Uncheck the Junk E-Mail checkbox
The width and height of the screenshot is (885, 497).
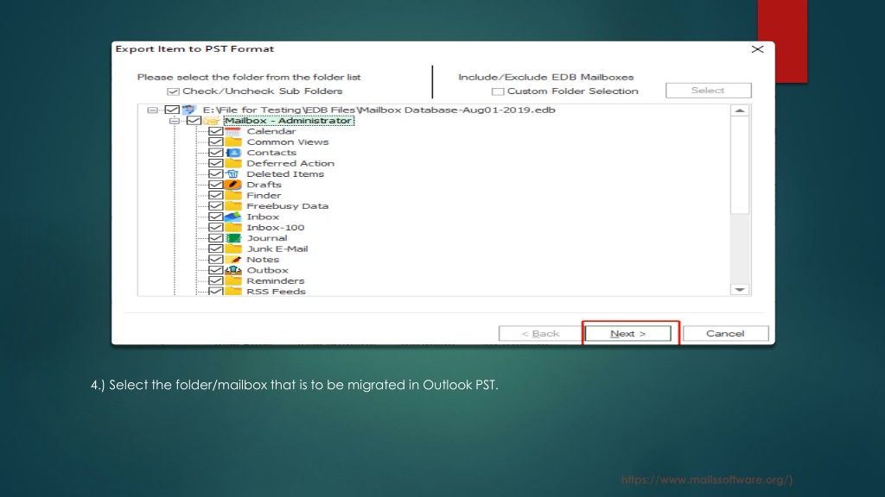(x=215, y=249)
